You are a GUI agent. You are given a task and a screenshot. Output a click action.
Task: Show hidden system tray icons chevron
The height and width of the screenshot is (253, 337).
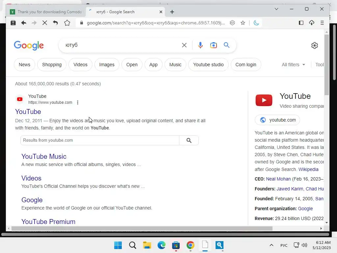pyautogui.click(x=272, y=245)
